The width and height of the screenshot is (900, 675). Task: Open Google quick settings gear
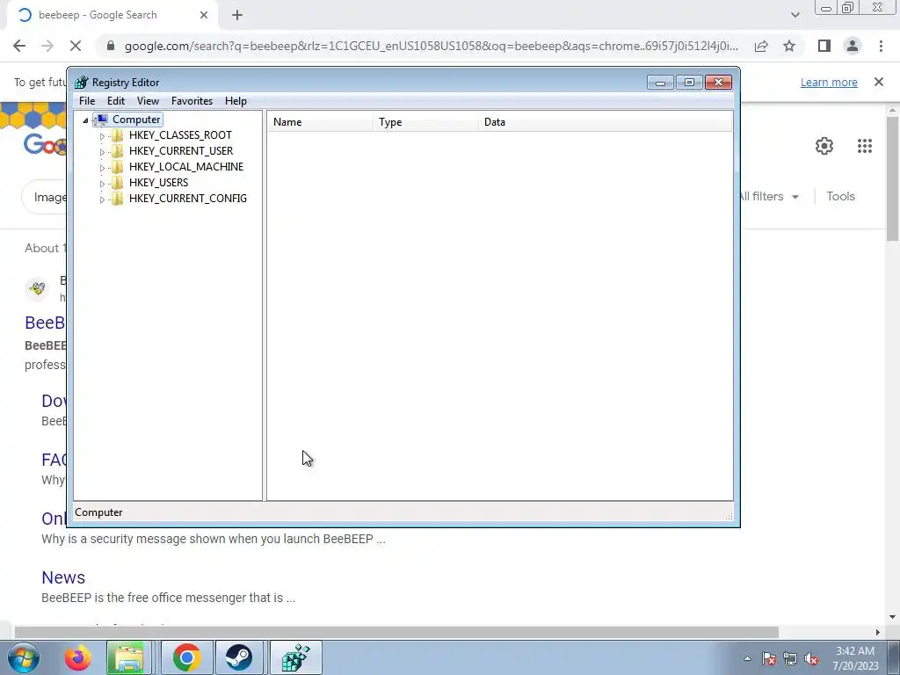pos(824,146)
